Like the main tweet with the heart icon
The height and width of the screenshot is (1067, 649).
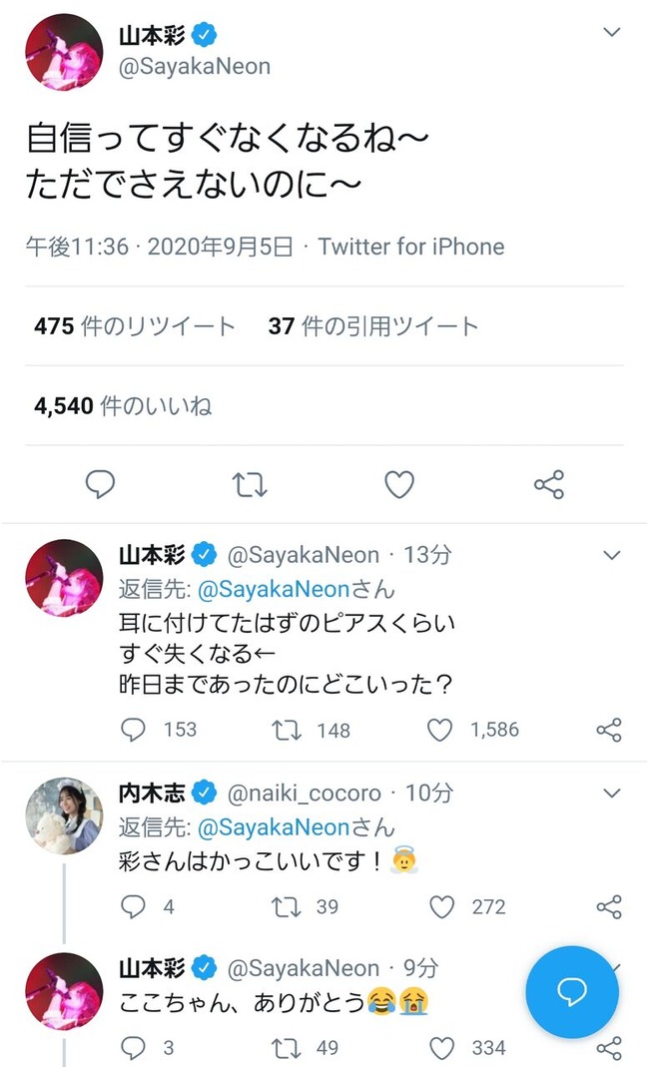click(x=399, y=484)
